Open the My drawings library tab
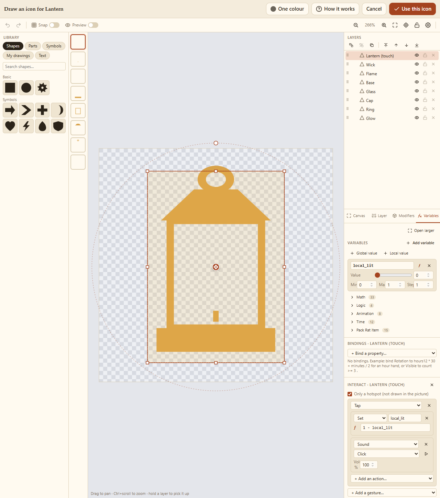Screen dimensions: 440x498 (18, 56)
